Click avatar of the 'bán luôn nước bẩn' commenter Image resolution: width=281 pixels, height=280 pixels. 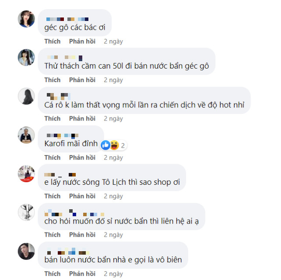(26, 251)
